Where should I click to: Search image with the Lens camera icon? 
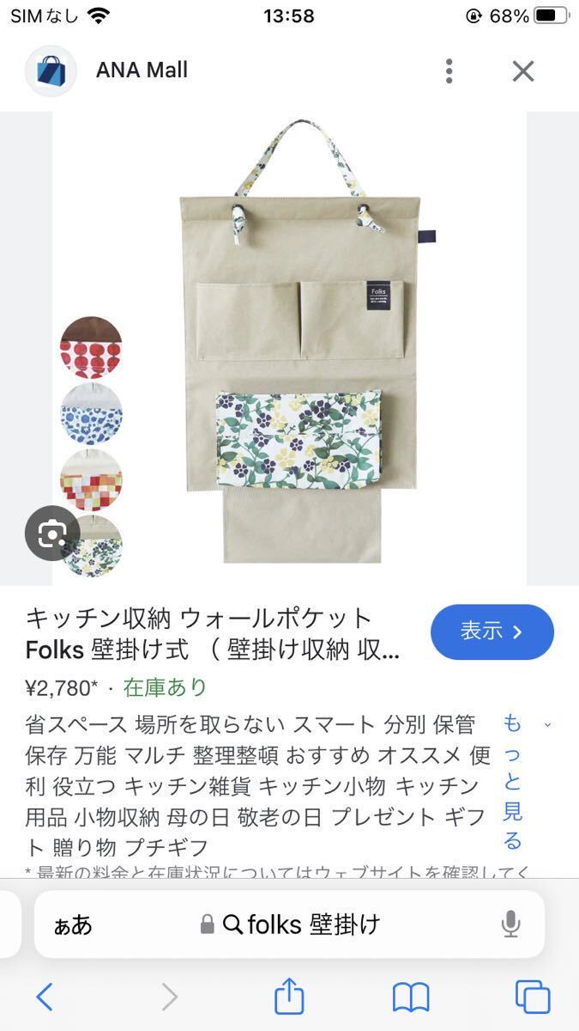coord(51,534)
